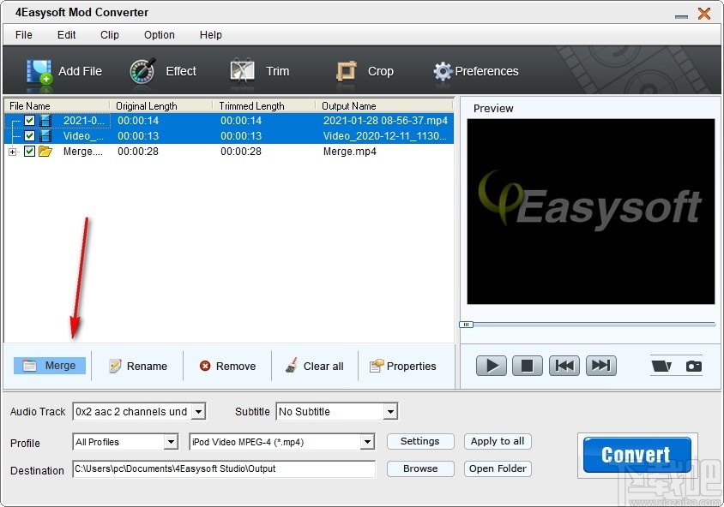
Task: Open the Subtitle dropdown
Action: click(392, 411)
